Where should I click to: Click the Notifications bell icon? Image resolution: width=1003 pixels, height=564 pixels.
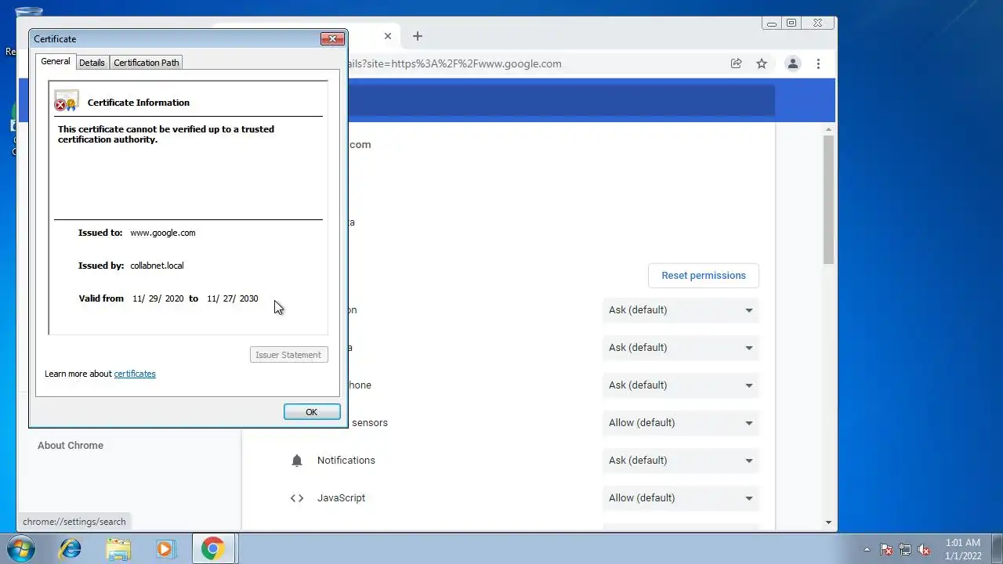pyautogui.click(x=297, y=461)
